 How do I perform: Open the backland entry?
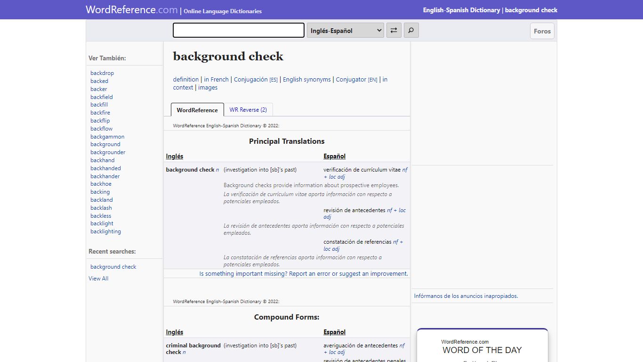tap(102, 200)
